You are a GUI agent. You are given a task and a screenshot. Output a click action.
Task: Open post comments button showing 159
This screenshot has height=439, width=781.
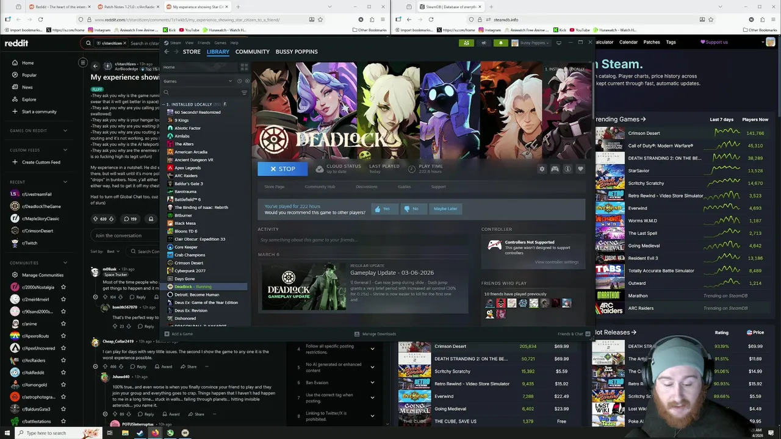click(130, 219)
